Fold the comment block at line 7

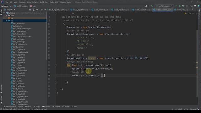[x=56, y=13]
